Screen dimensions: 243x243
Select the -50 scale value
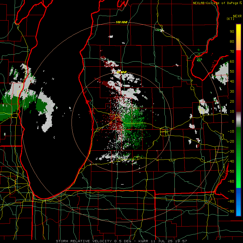pos(231,171)
